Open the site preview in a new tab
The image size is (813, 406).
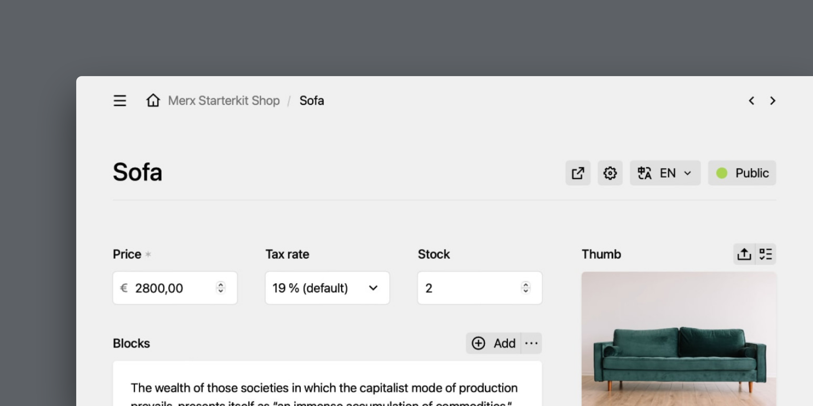pos(578,173)
